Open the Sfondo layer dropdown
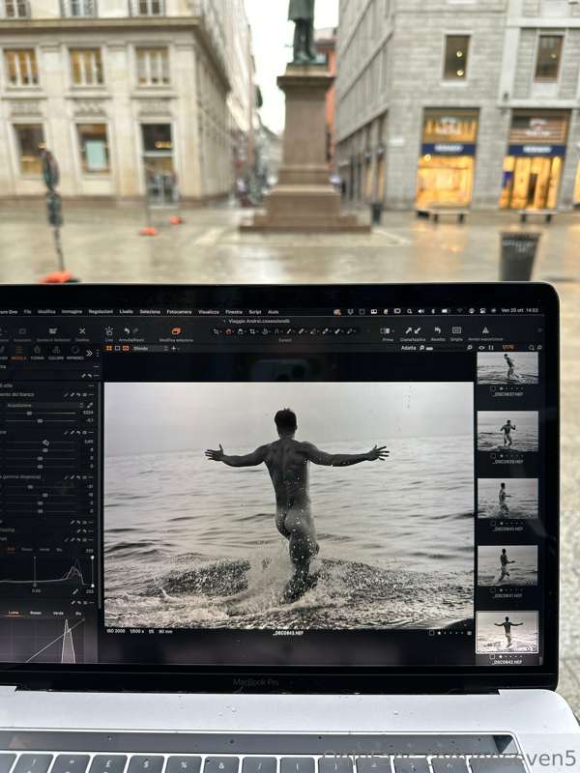Image resolution: width=580 pixels, height=773 pixels. 150,348
